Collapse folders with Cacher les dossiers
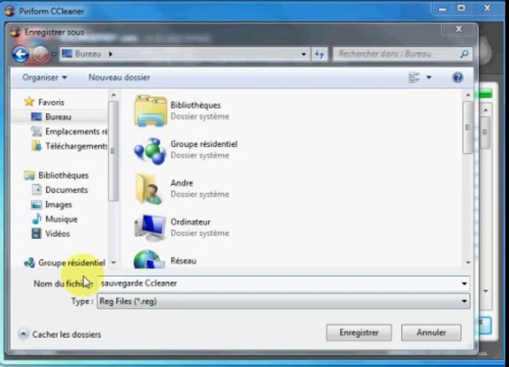The height and width of the screenshot is (367, 509). [x=60, y=334]
